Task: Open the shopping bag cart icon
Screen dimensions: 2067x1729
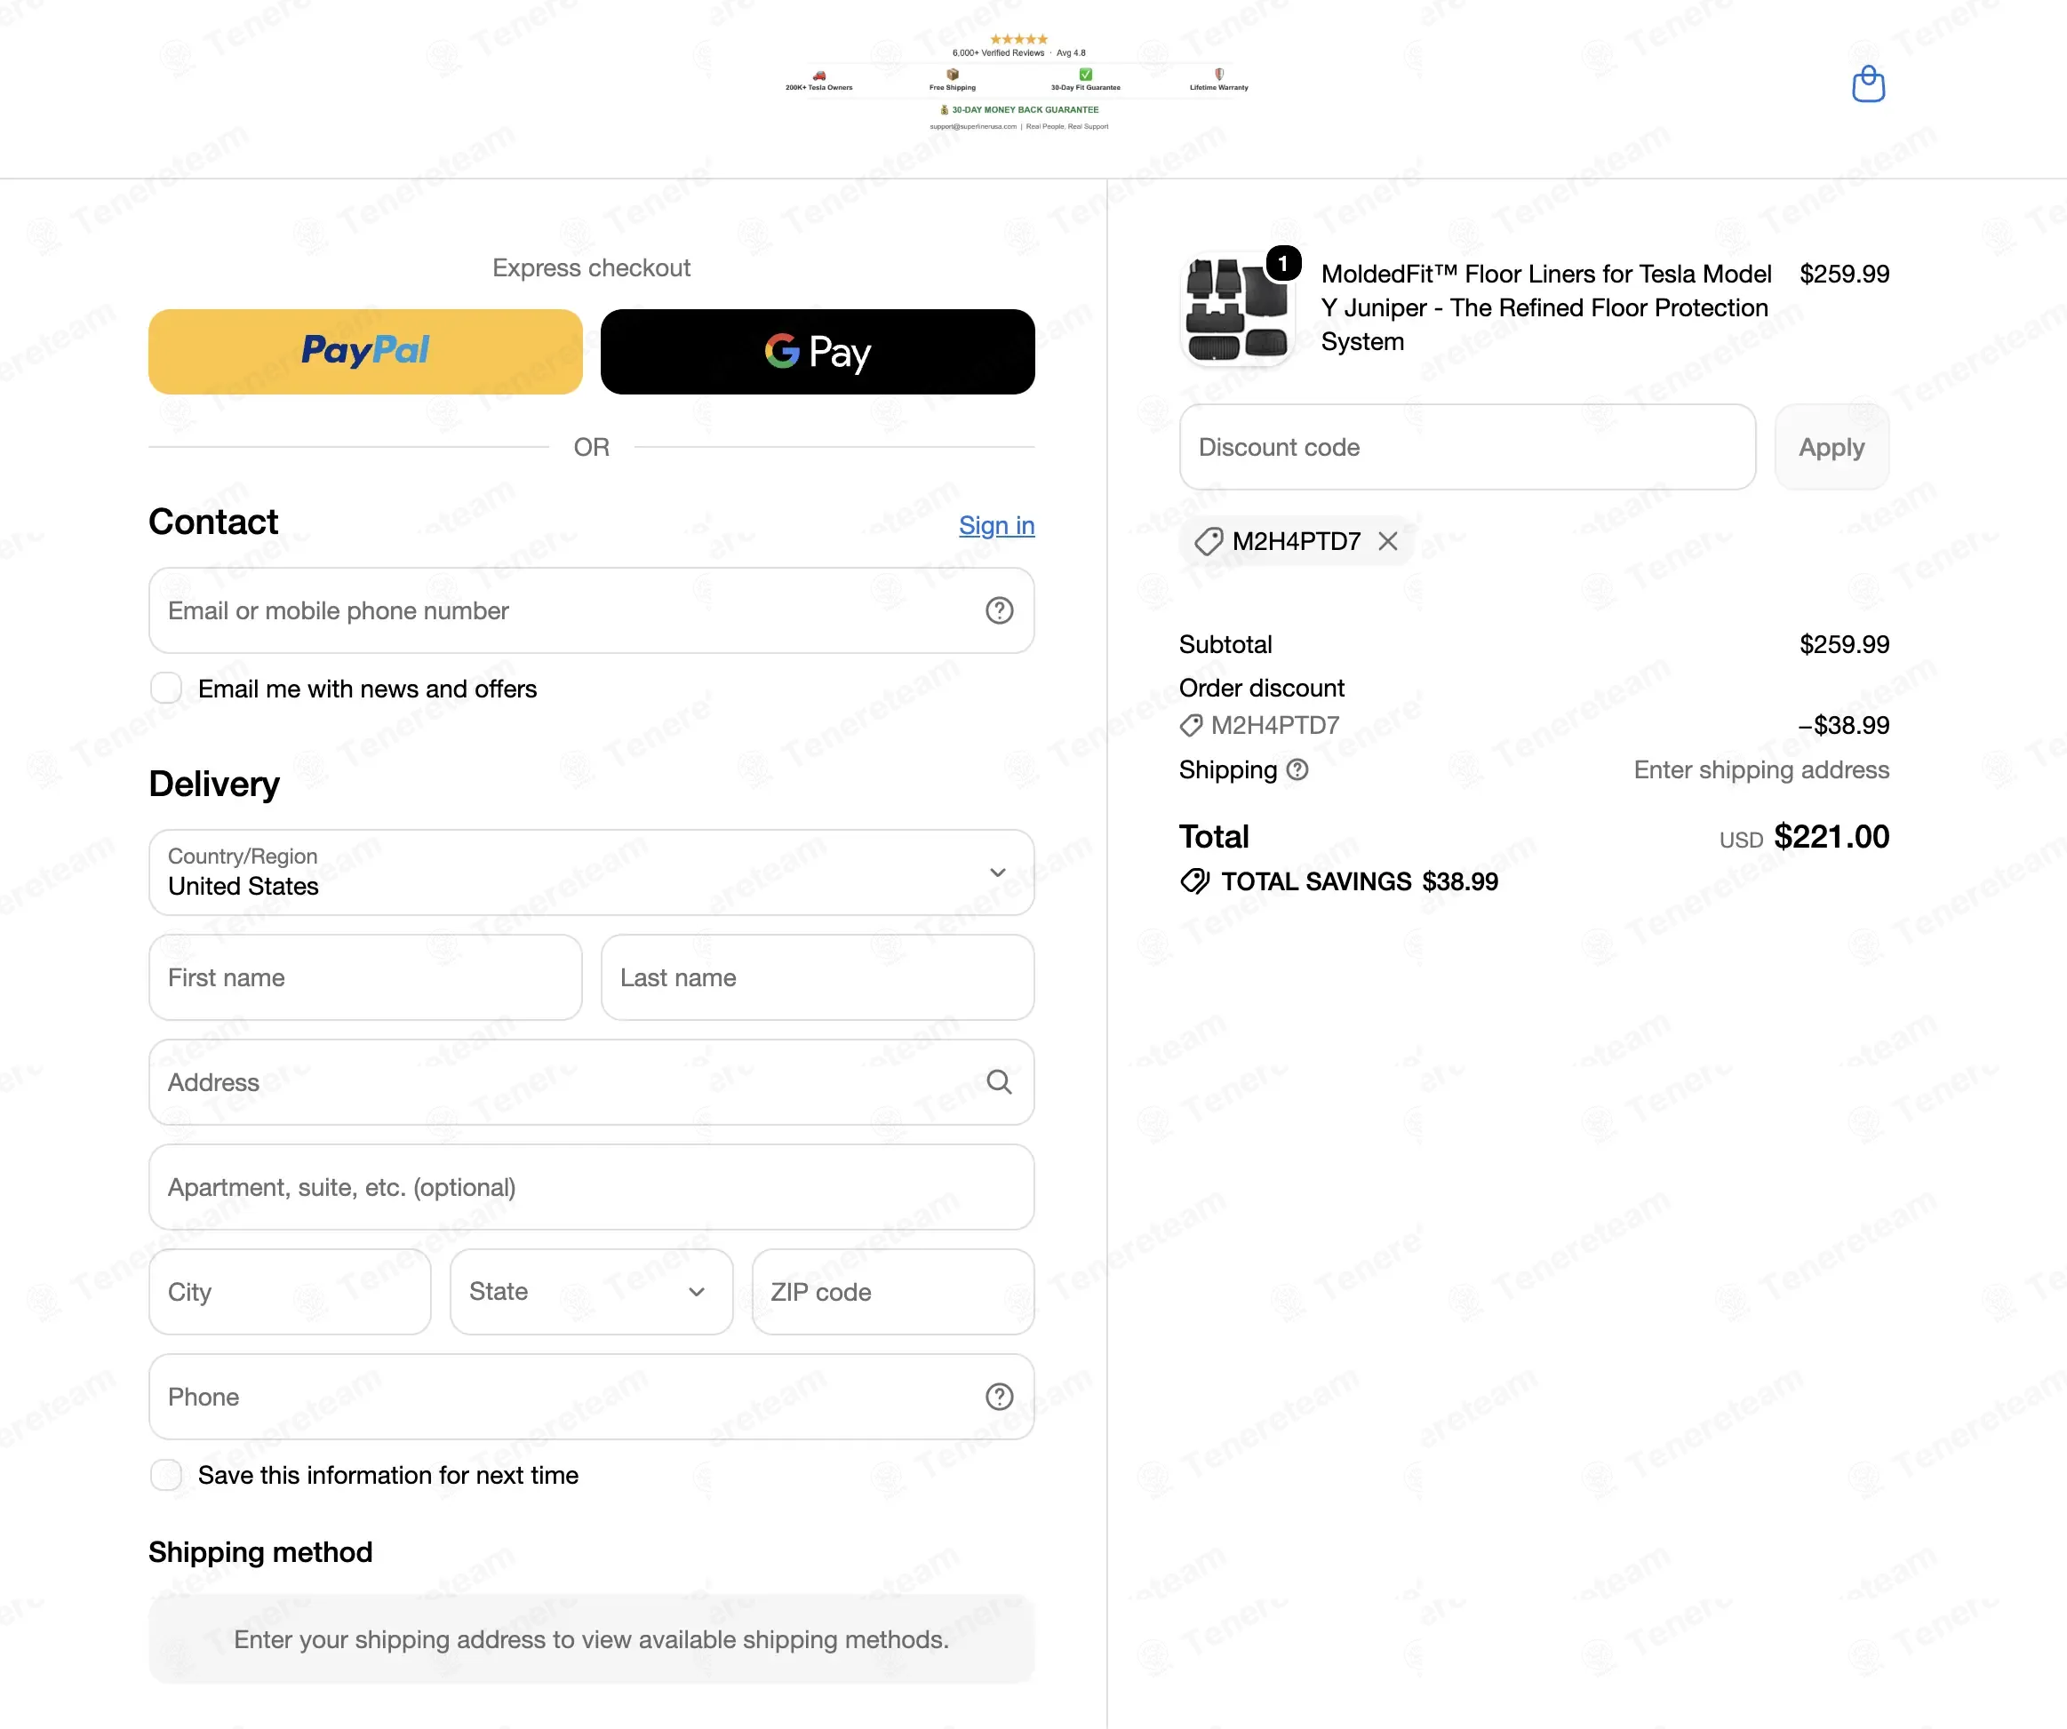Action: click(x=1867, y=84)
